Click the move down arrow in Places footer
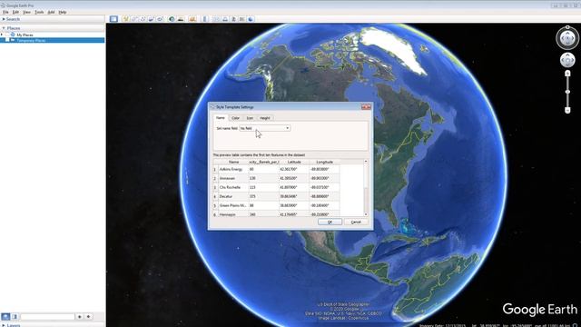 [x=89, y=317]
